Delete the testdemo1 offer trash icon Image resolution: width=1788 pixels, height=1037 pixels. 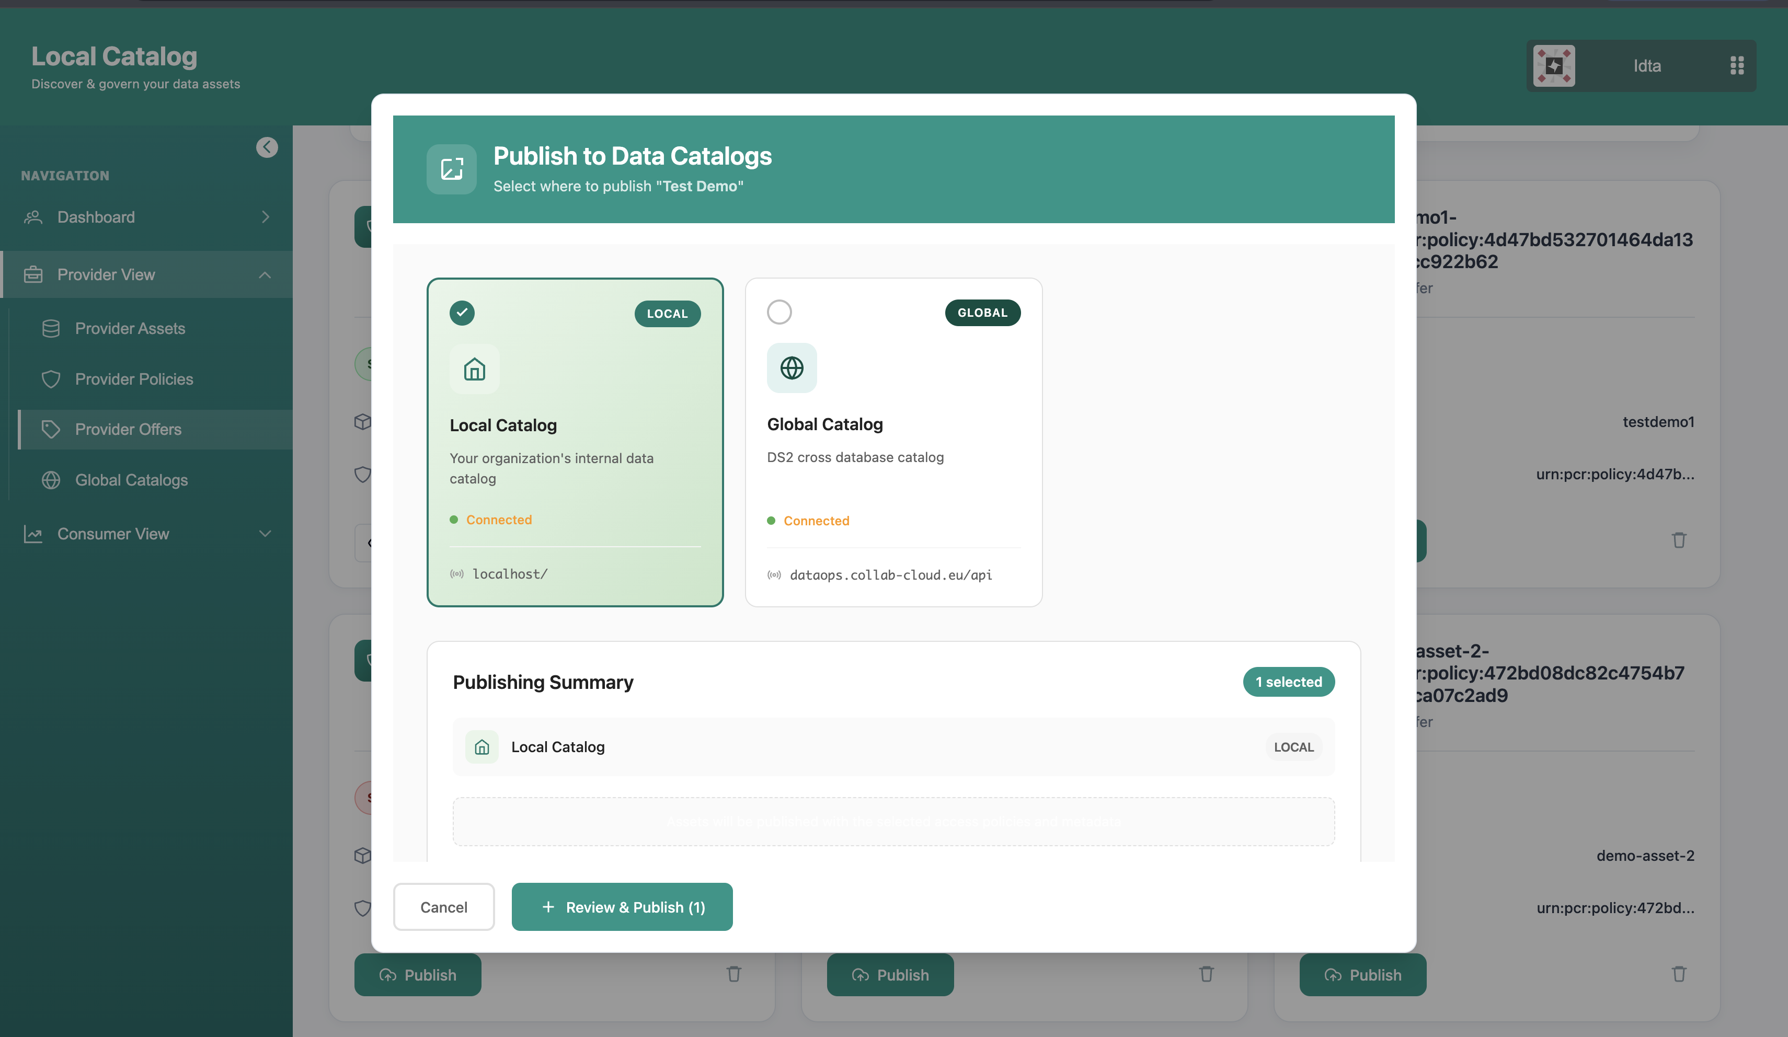point(1679,540)
